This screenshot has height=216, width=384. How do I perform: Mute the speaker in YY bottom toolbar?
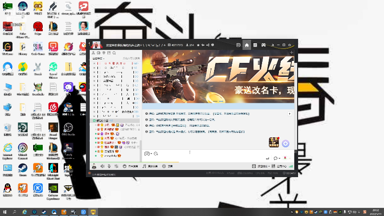[x=102, y=166]
